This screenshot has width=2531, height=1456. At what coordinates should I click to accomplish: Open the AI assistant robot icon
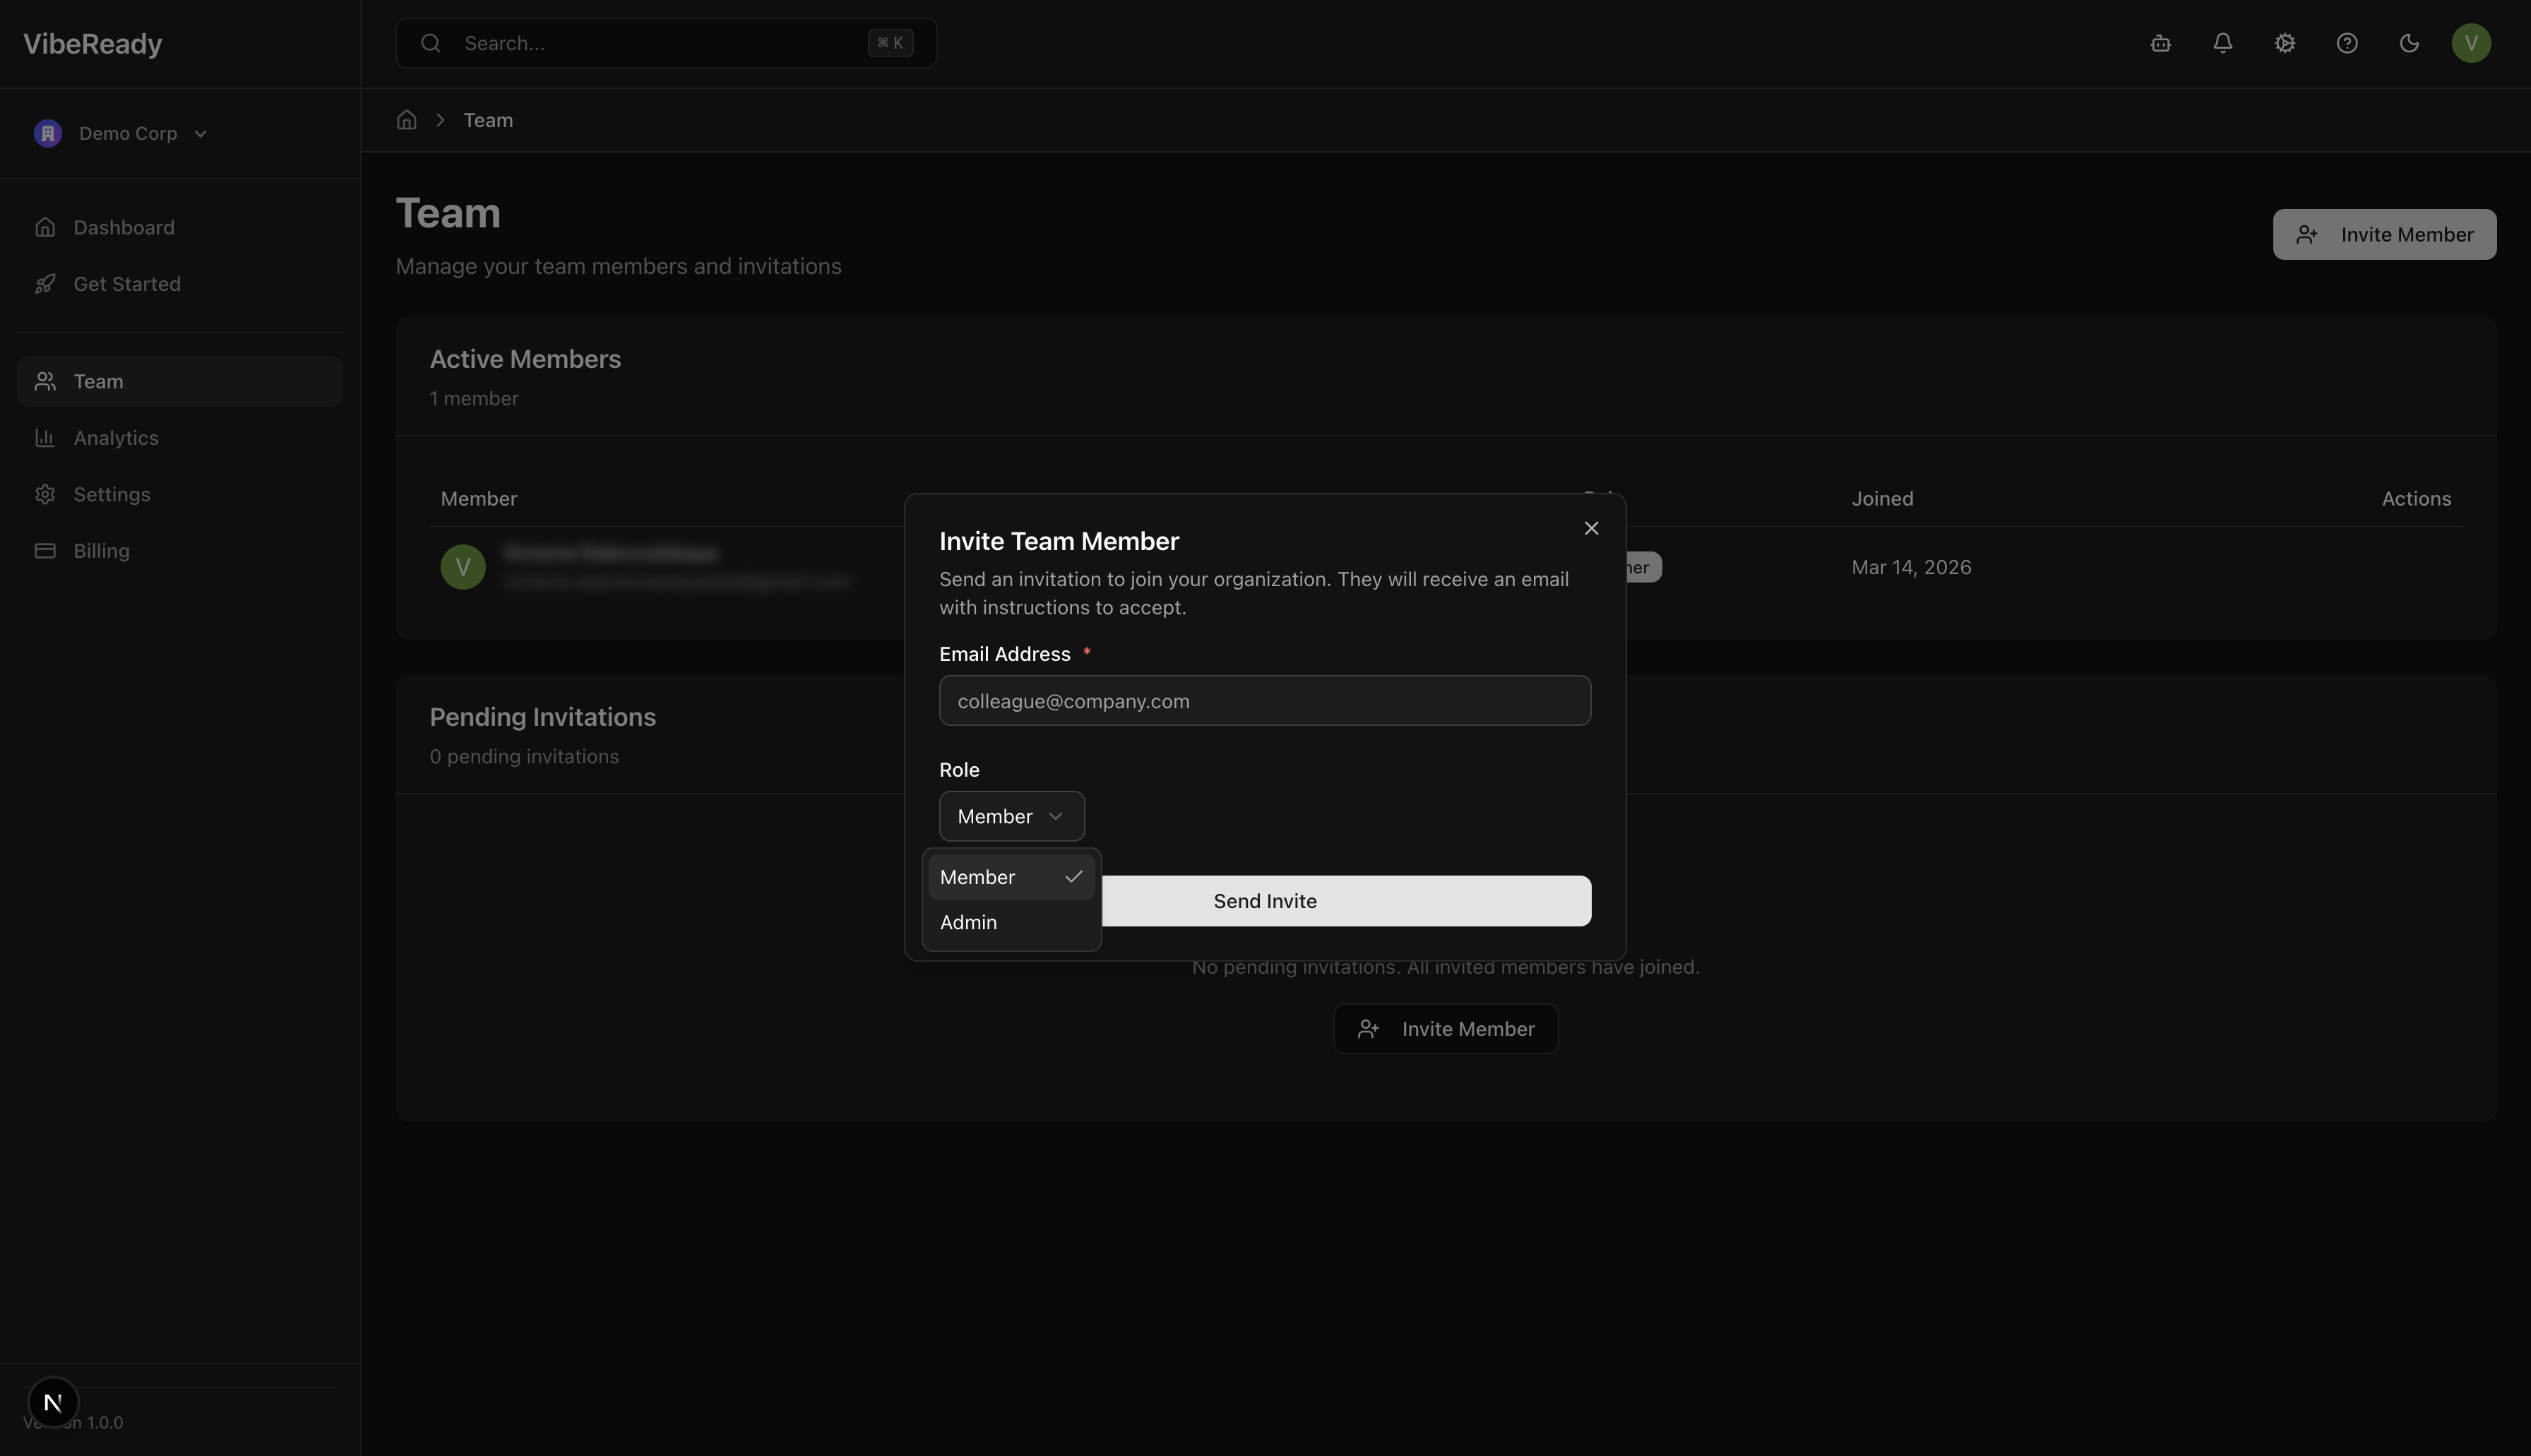(2160, 43)
